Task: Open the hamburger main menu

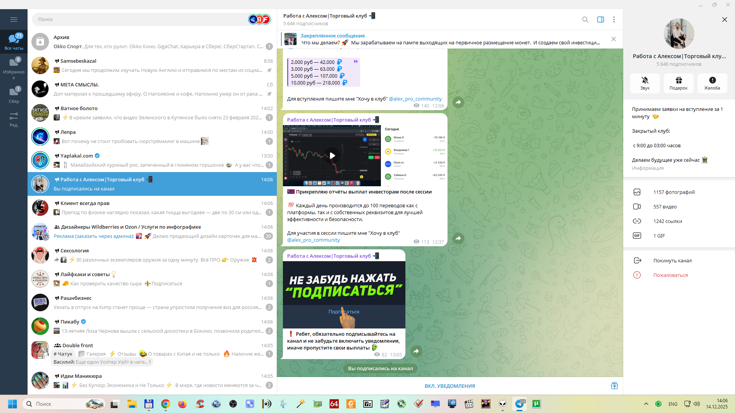Action: pyautogui.click(x=14, y=20)
